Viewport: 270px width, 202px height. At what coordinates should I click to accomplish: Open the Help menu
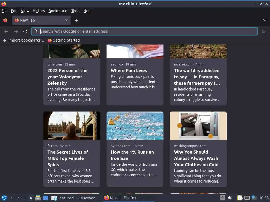pyautogui.click(x=88, y=11)
